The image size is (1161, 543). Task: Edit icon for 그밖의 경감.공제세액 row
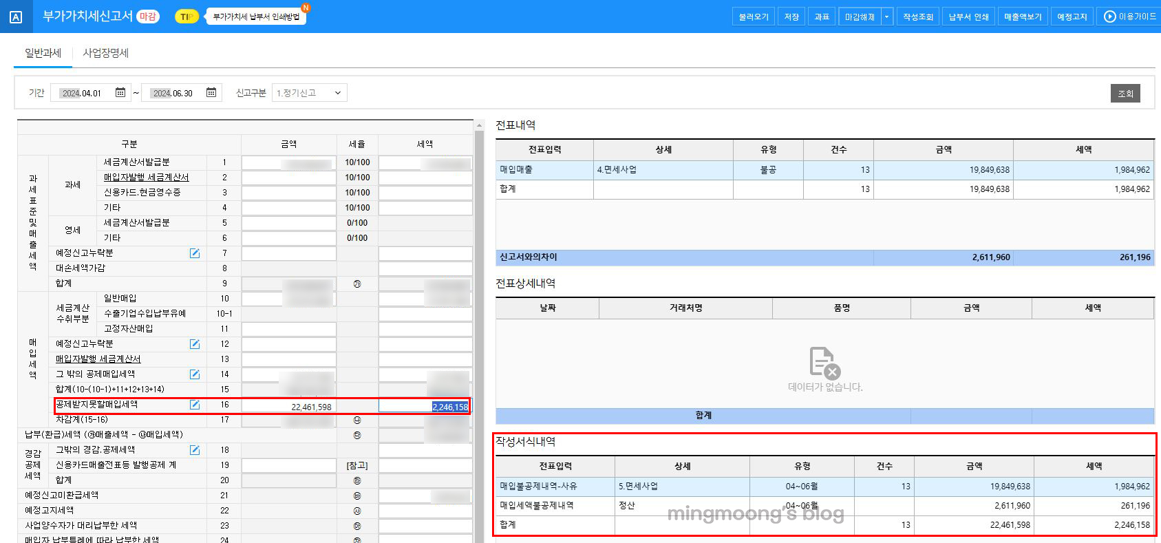coord(195,450)
